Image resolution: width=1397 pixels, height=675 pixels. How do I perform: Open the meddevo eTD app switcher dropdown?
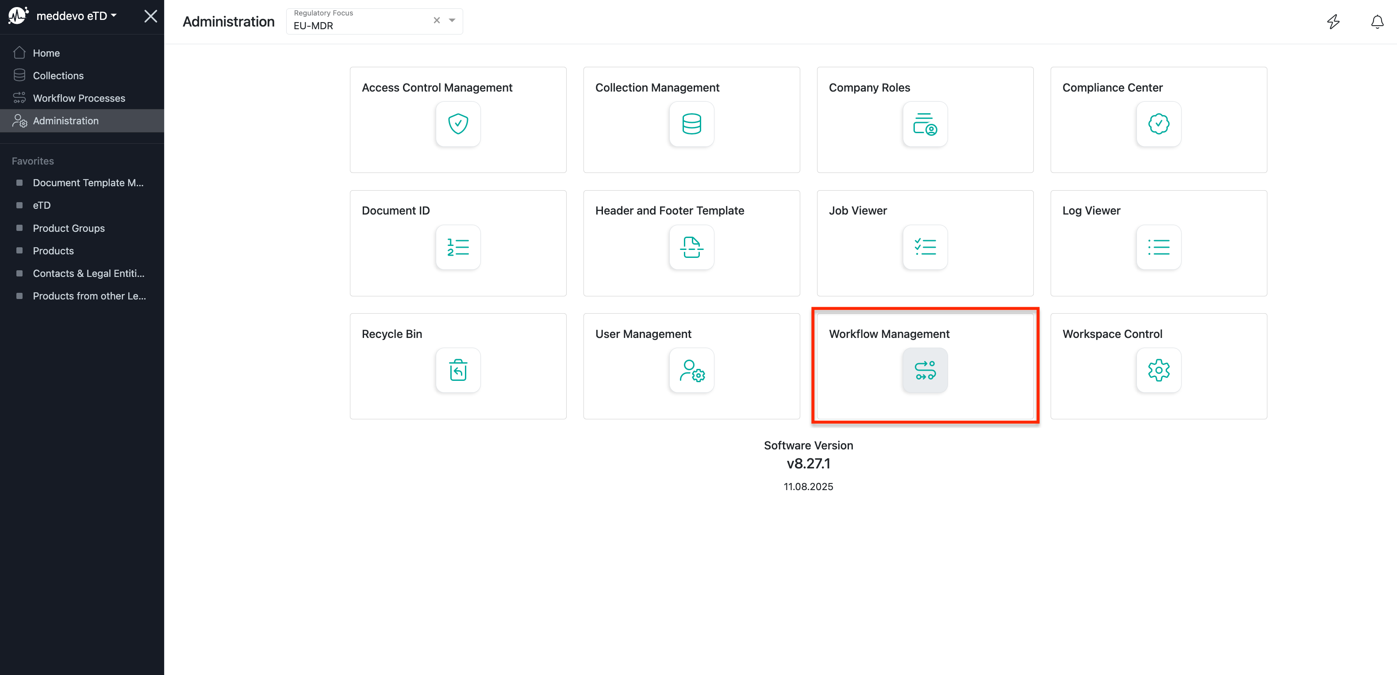pyautogui.click(x=77, y=16)
